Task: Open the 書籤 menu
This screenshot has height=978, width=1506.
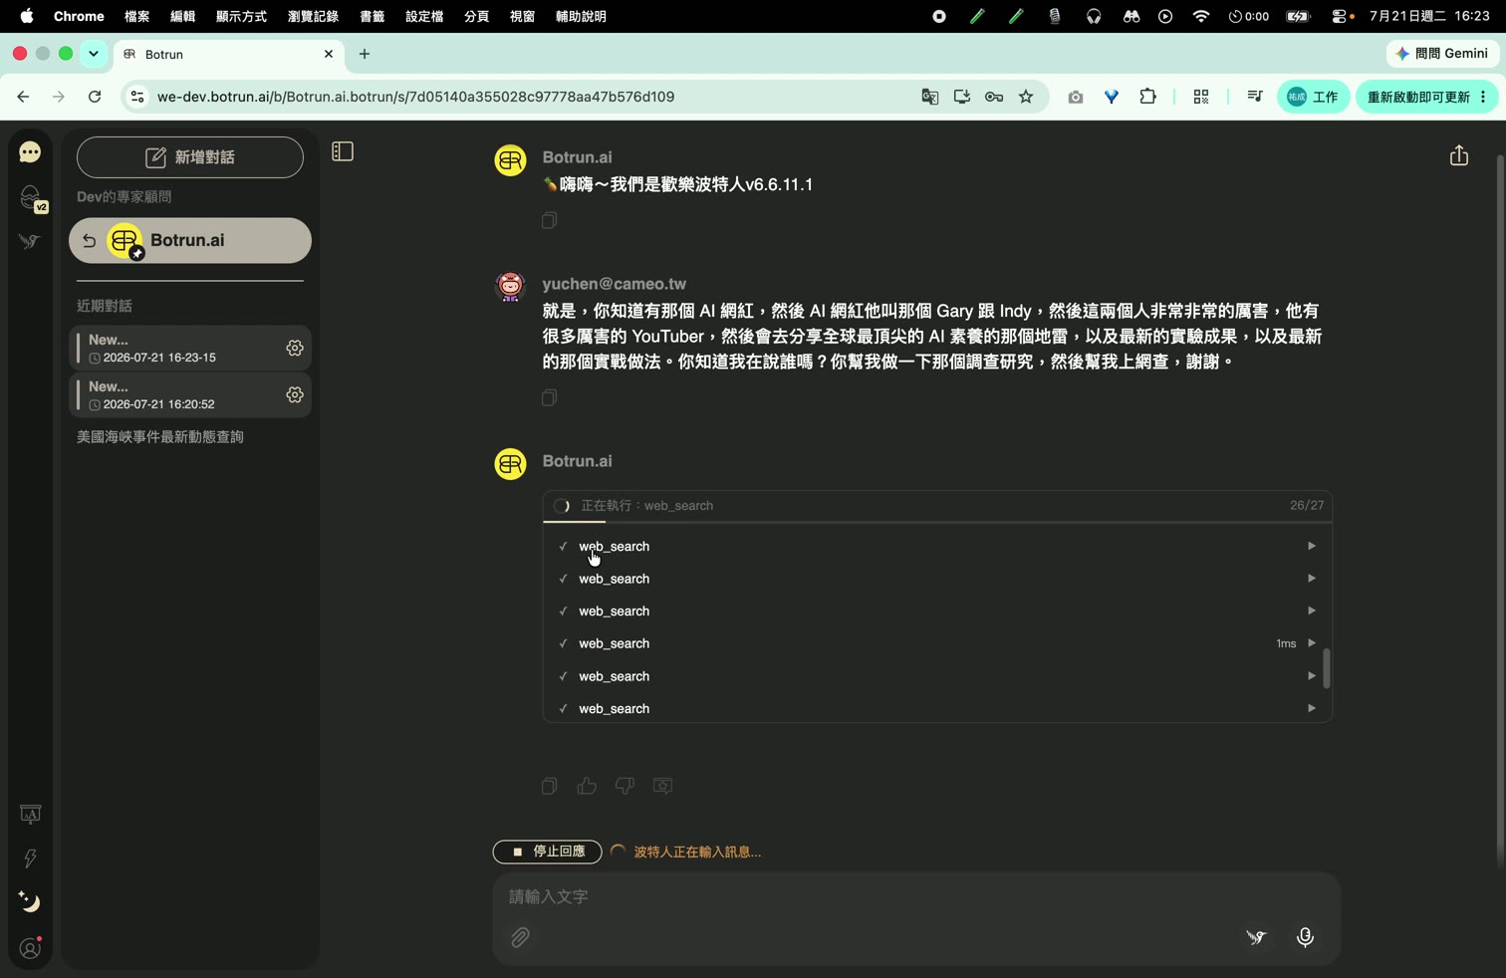Action: [x=372, y=16]
